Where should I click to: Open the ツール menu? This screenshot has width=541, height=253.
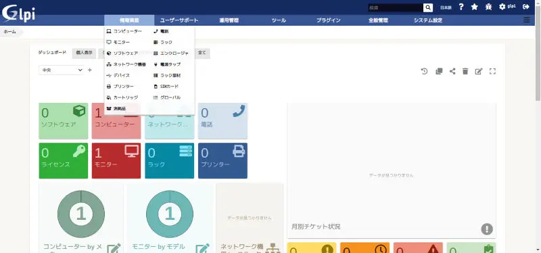click(x=279, y=20)
